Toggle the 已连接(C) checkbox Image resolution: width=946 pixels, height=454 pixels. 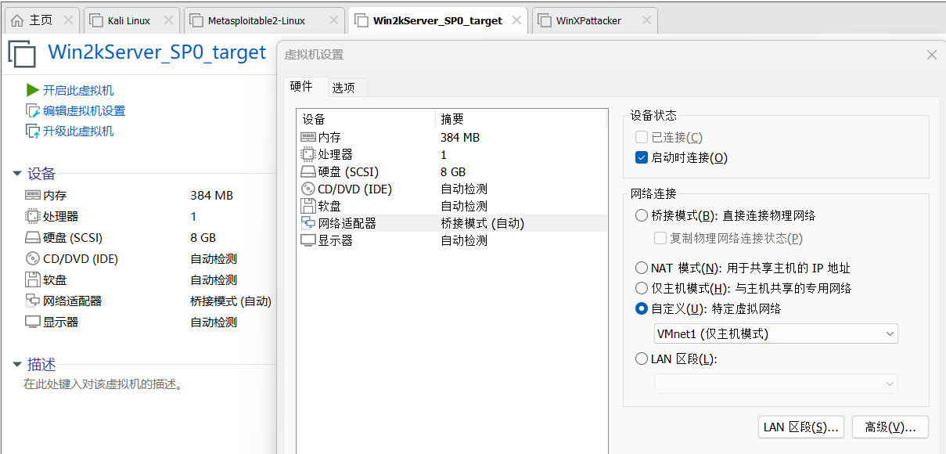click(x=642, y=138)
